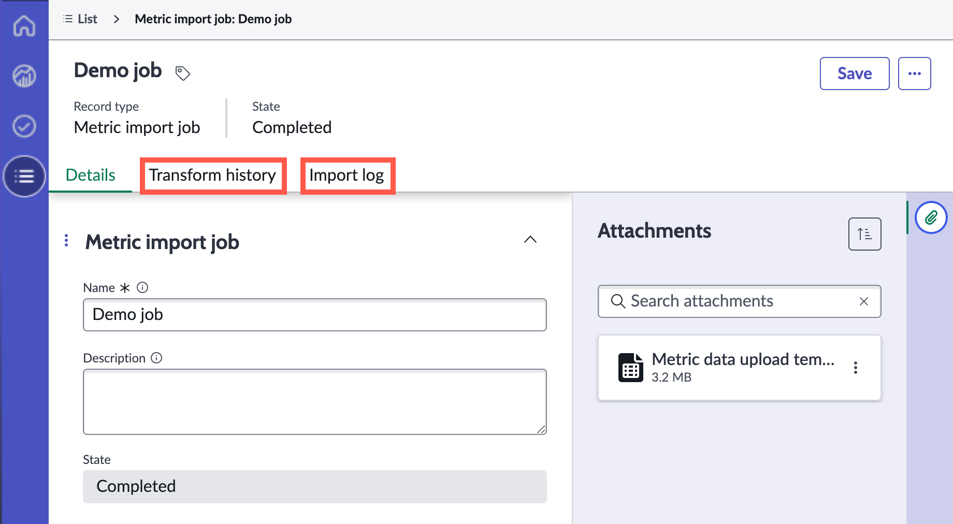Switch to the Import log tab

tap(347, 176)
